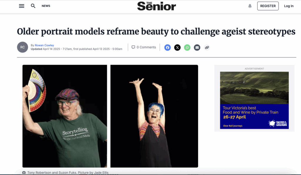Click the RC author avatar
The width and height of the screenshot is (301, 175).
pos(22,47)
